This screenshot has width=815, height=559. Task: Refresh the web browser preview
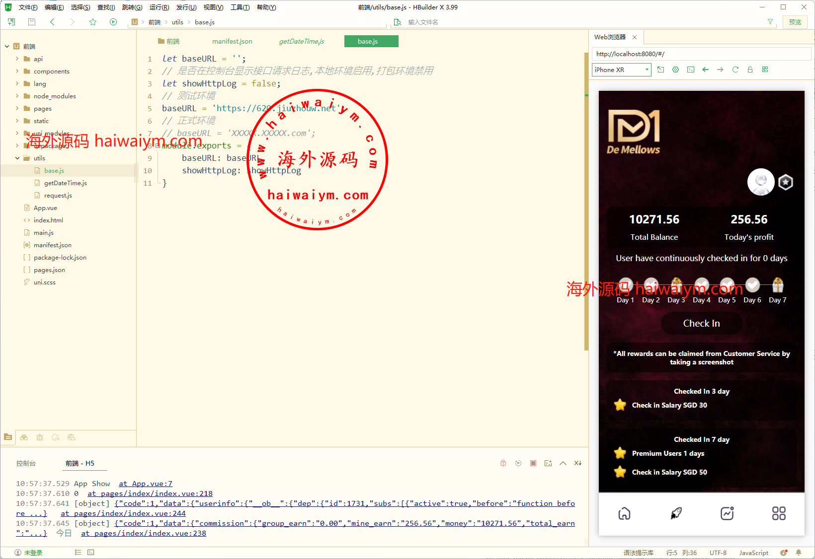tap(735, 70)
